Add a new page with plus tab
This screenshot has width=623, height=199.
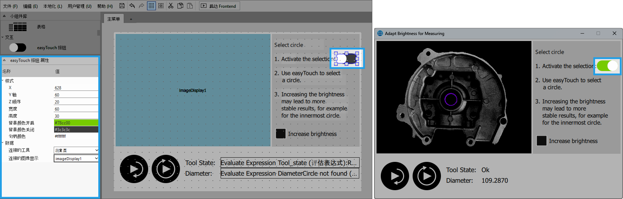(x=131, y=19)
